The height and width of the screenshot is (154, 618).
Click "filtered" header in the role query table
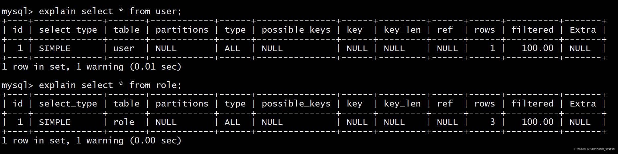point(532,104)
